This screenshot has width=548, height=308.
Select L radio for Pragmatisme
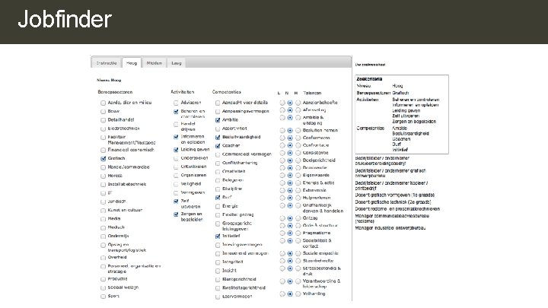pos(282,233)
